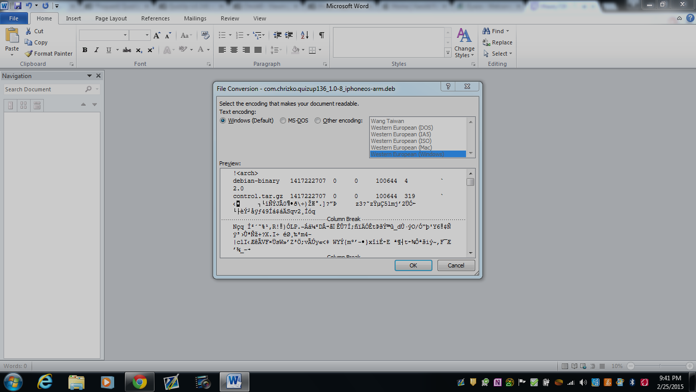Viewport: 696px width, 392px height.
Task: Click the text highlight color button
Action: coord(182,50)
